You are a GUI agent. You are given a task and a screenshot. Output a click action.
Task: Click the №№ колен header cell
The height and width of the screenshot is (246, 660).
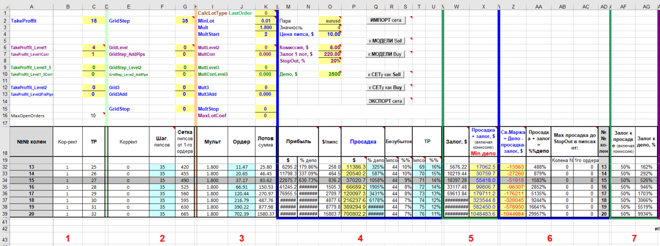pos(32,141)
